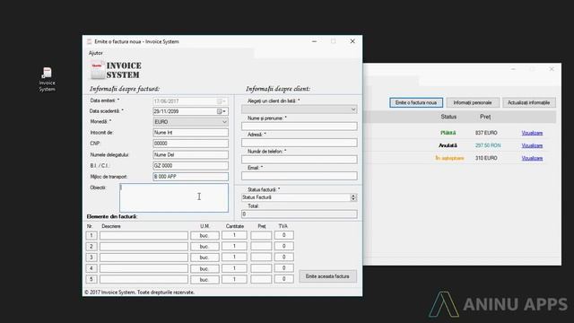
Task: Click row 1 Preț field
Action: click(x=261, y=235)
